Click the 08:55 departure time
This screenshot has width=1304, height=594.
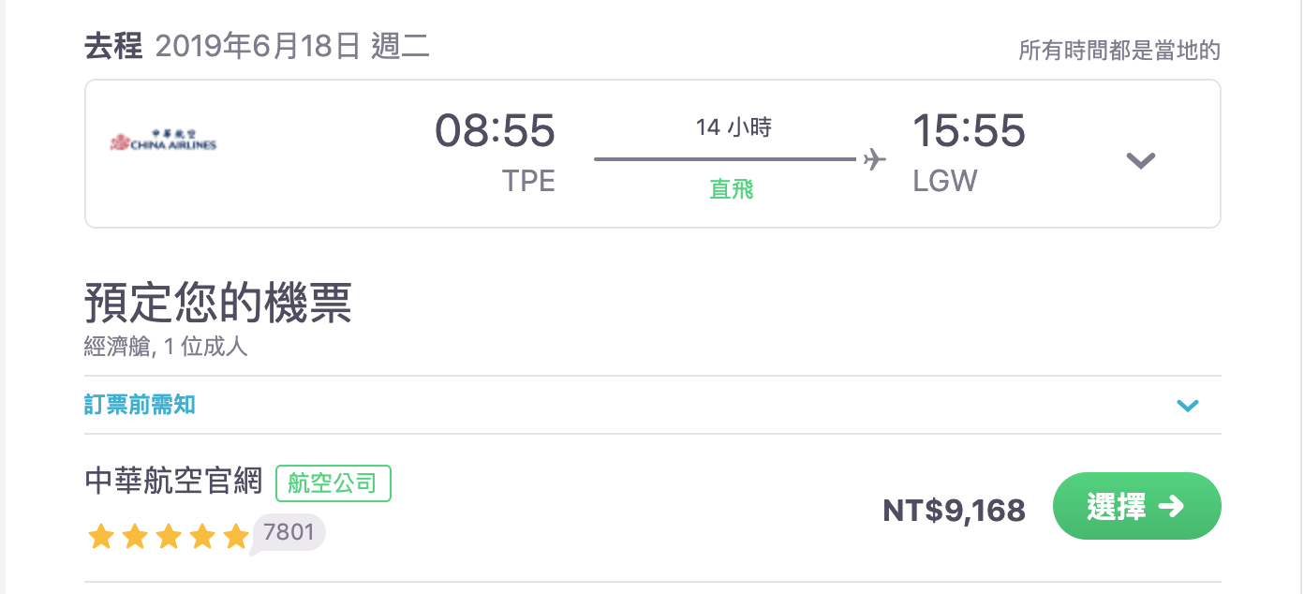[495, 130]
